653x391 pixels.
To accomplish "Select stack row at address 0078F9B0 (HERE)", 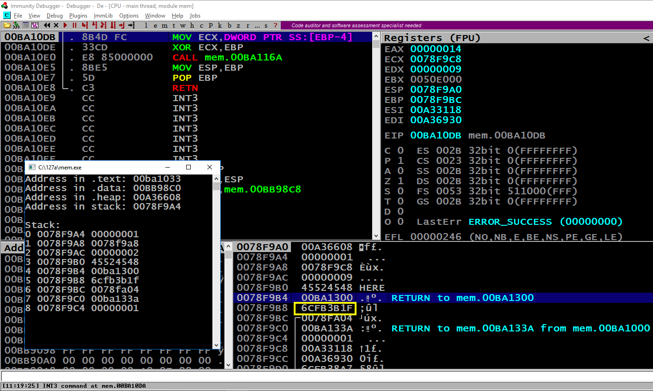I will click(442, 288).
